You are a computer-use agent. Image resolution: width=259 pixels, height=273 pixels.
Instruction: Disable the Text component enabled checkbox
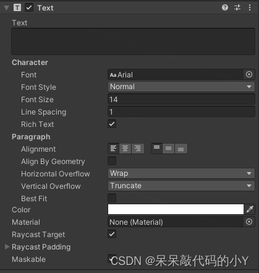point(29,8)
